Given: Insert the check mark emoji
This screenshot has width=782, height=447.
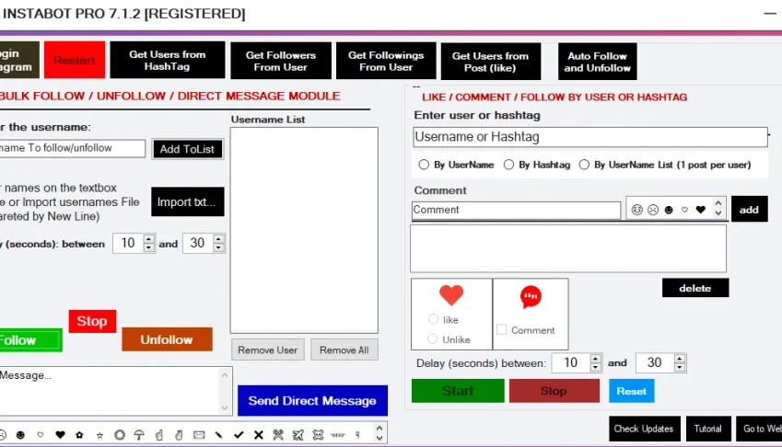Looking at the screenshot, I should tap(239, 435).
